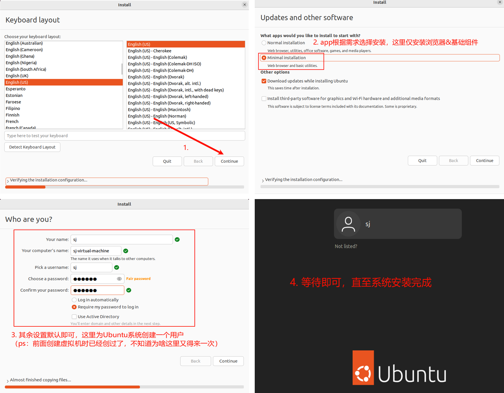Select Log in automatically option
The height and width of the screenshot is (393, 504).
74,300
